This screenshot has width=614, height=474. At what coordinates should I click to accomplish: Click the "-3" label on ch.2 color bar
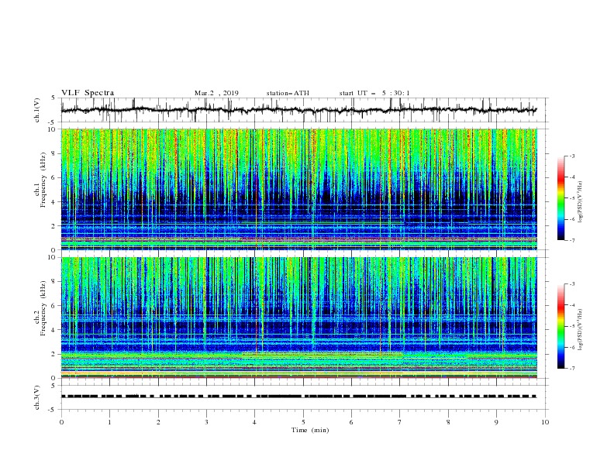[571, 284]
